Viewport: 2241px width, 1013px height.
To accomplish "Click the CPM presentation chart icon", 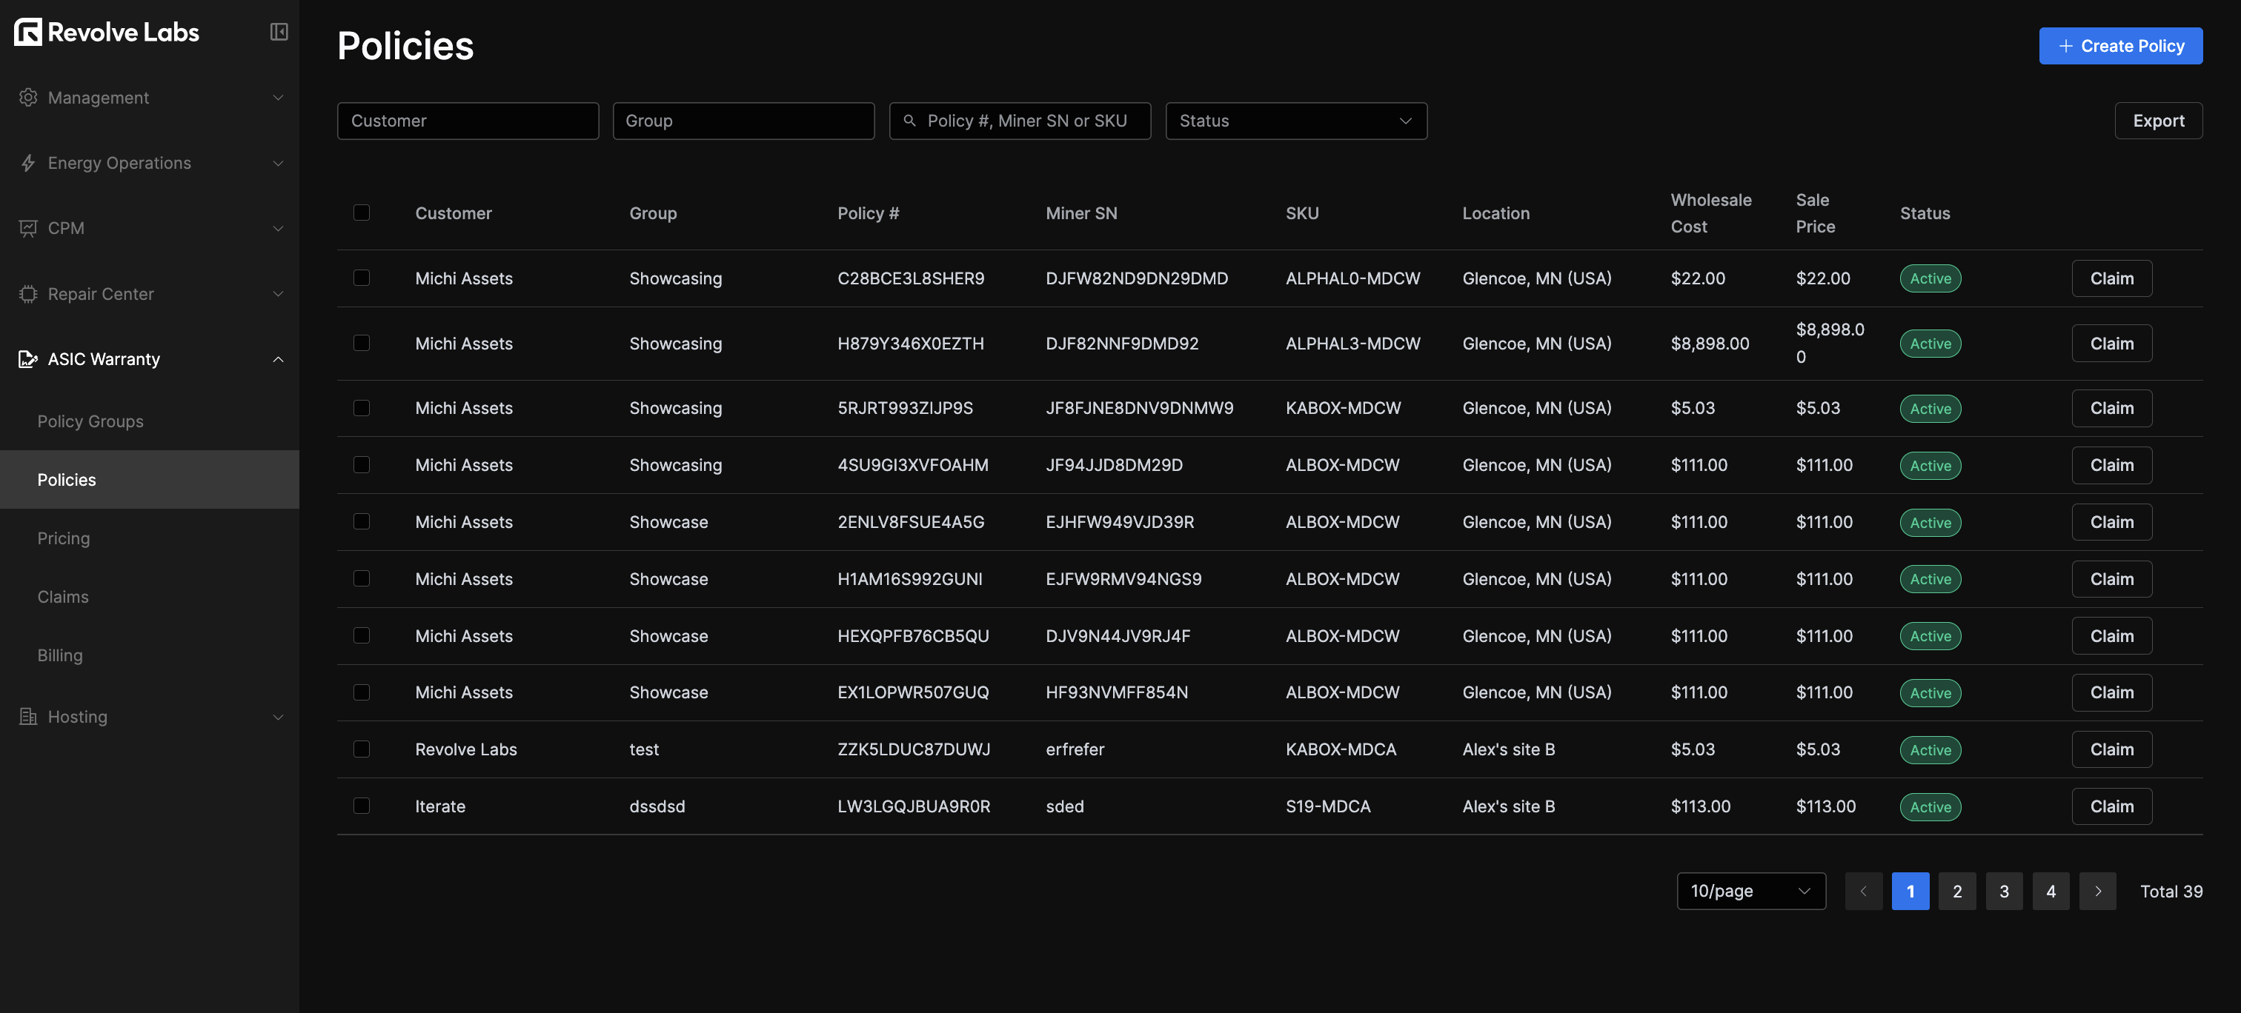I will 28,228.
